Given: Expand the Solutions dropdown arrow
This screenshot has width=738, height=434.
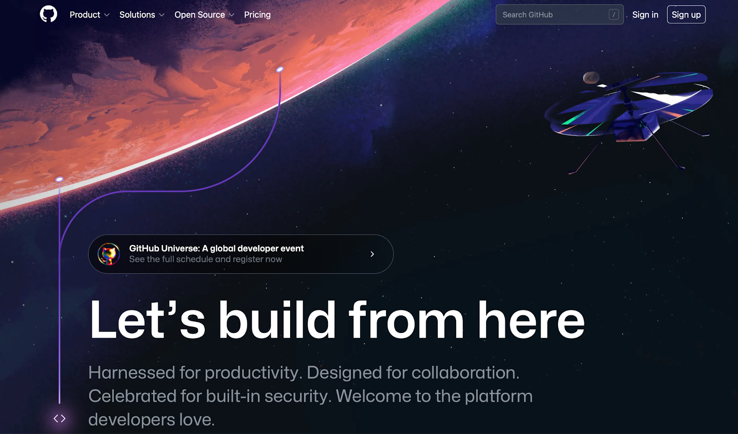Looking at the screenshot, I should pos(162,15).
